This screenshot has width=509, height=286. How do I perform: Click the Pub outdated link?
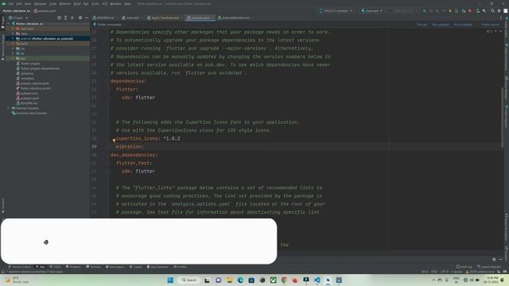(463, 25)
